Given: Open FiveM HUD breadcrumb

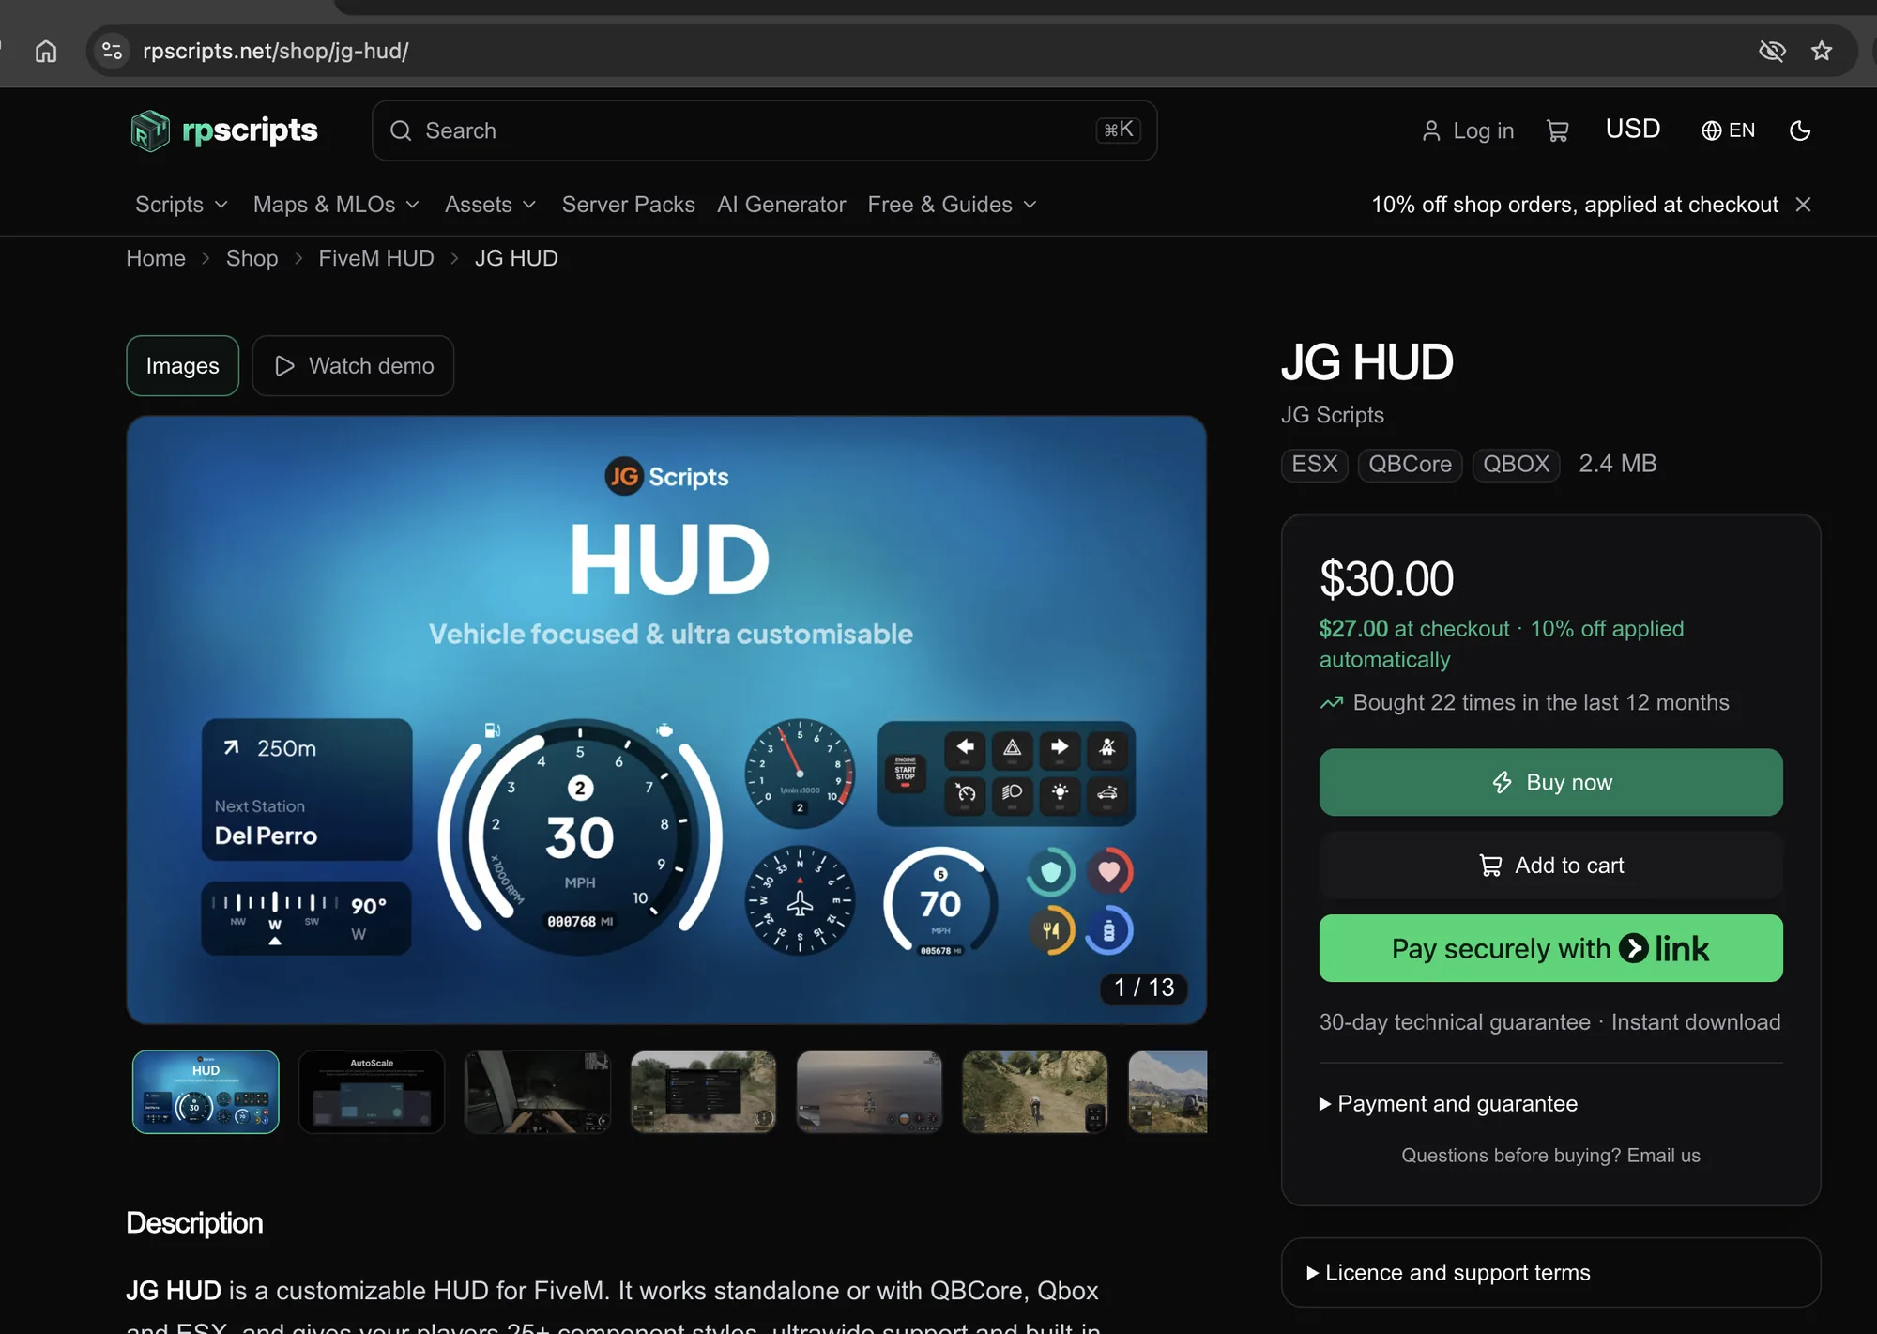Looking at the screenshot, I should pos(375,258).
